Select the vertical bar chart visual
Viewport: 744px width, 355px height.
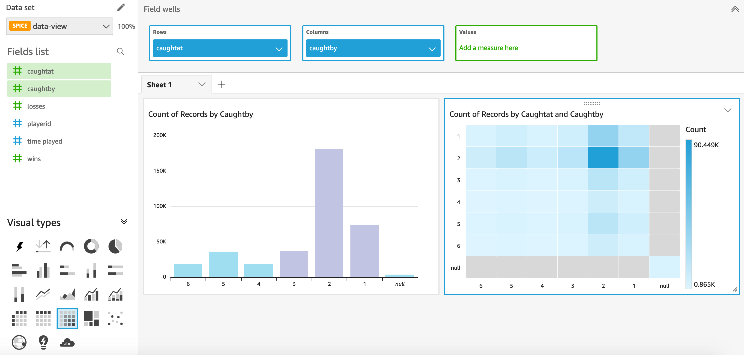[43, 270]
